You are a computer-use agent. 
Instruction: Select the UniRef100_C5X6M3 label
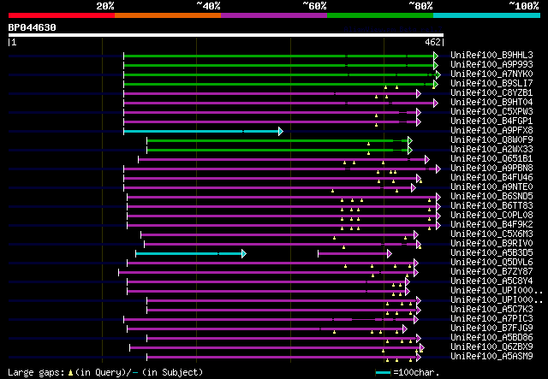click(x=491, y=234)
